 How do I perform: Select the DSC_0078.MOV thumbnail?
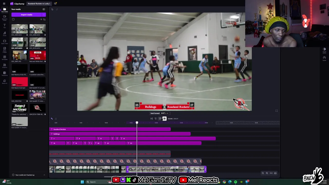coord(38,42)
